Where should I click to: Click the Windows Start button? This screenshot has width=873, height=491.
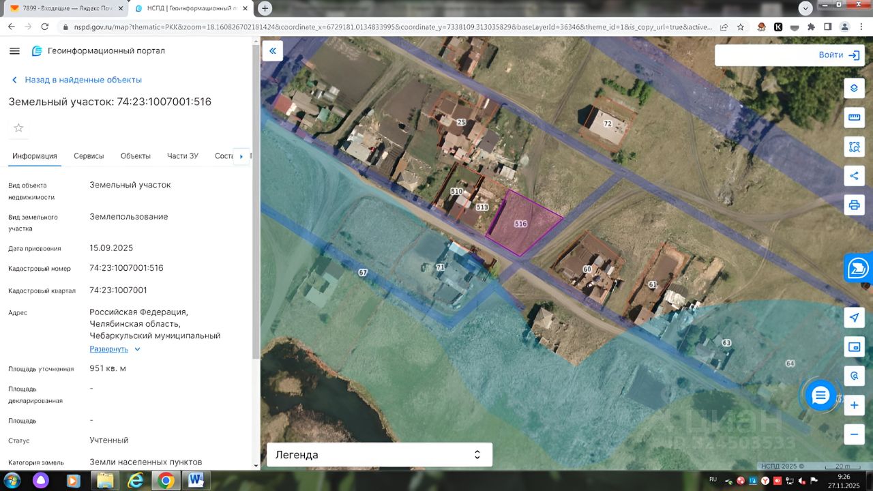coord(12,481)
